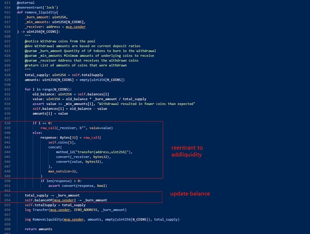Click the "if i == 0:" statement
Image resolution: width=310 pixels, height=234 pixels.
coord(41,123)
